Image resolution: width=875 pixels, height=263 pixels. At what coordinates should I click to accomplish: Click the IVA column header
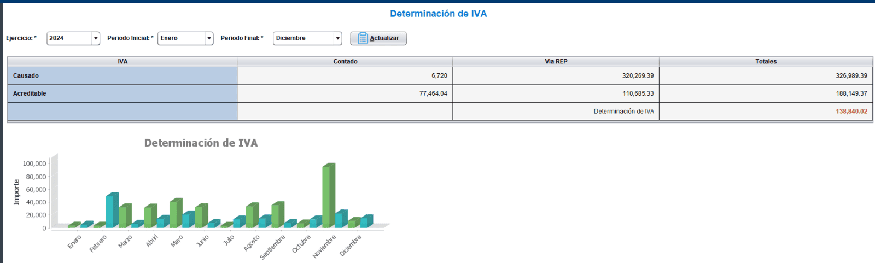pyautogui.click(x=122, y=61)
